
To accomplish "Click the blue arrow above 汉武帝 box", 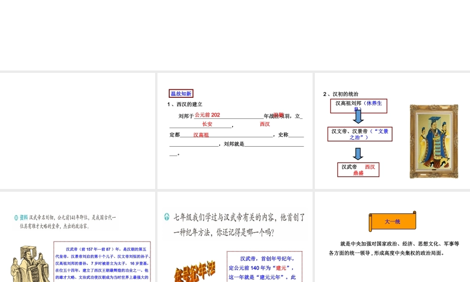I will point(358,154).
